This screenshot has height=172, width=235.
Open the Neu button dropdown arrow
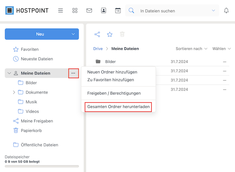pos(73,34)
